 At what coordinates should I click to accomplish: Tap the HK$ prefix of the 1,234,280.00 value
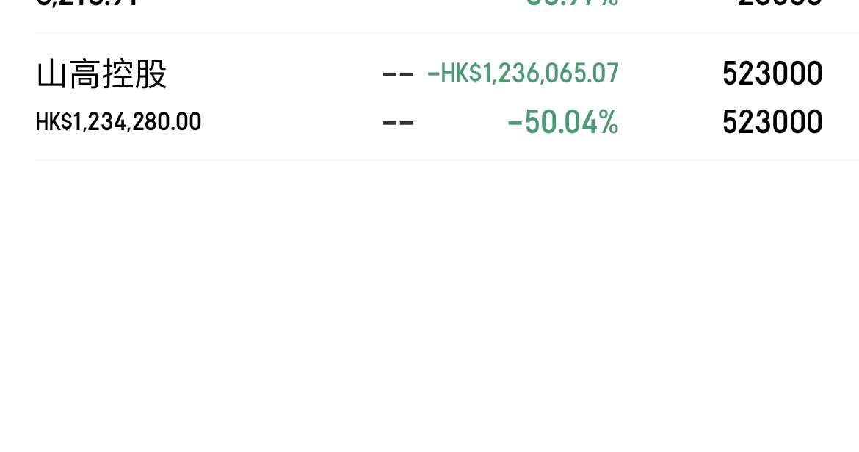pyautogui.click(x=54, y=122)
